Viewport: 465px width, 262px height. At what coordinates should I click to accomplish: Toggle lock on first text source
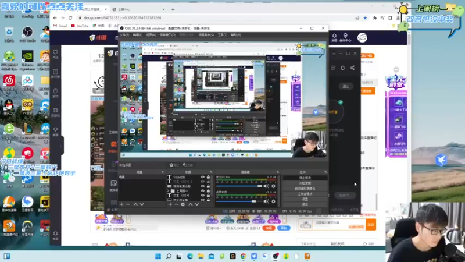click(208, 177)
